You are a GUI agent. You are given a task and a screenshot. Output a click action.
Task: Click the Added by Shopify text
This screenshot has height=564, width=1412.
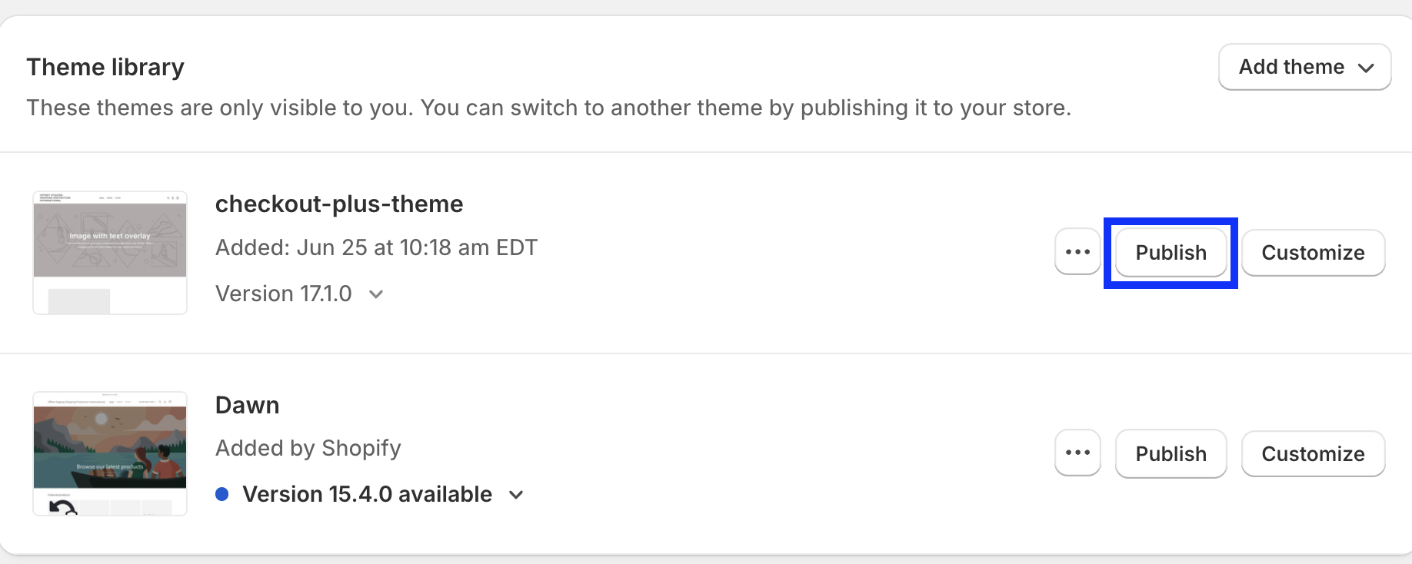pos(308,448)
